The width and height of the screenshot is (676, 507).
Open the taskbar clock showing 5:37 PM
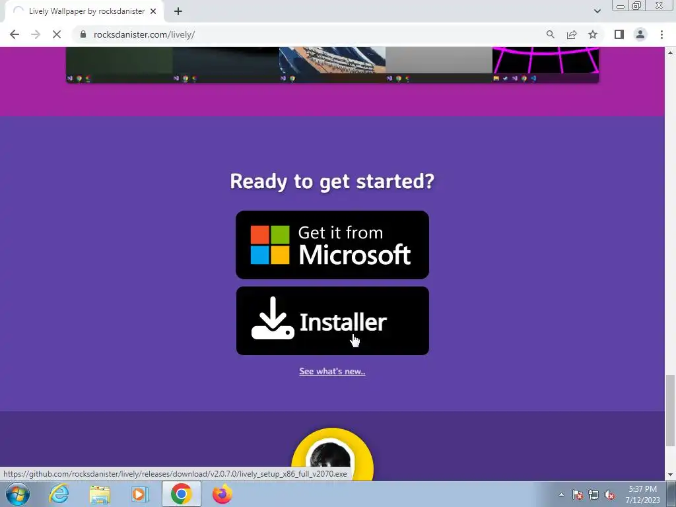(642, 494)
